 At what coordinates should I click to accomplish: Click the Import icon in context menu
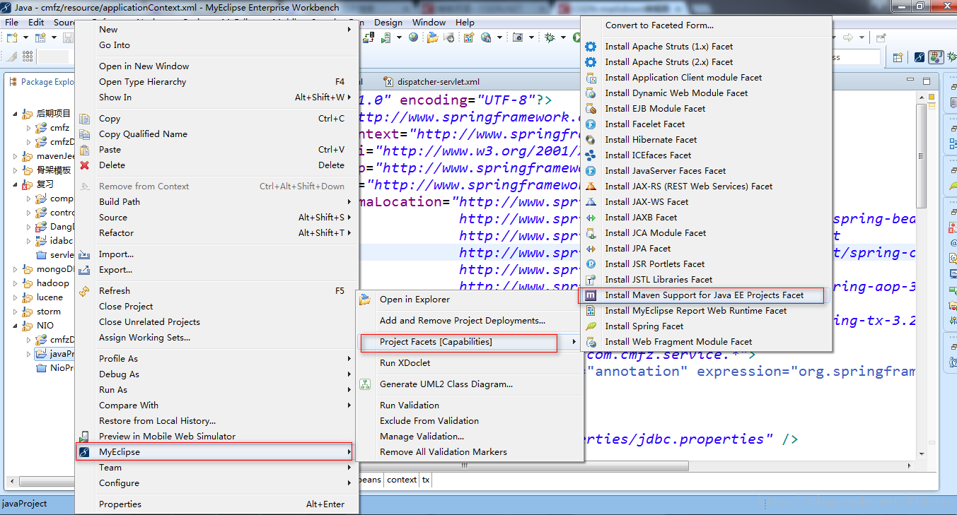coord(85,254)
